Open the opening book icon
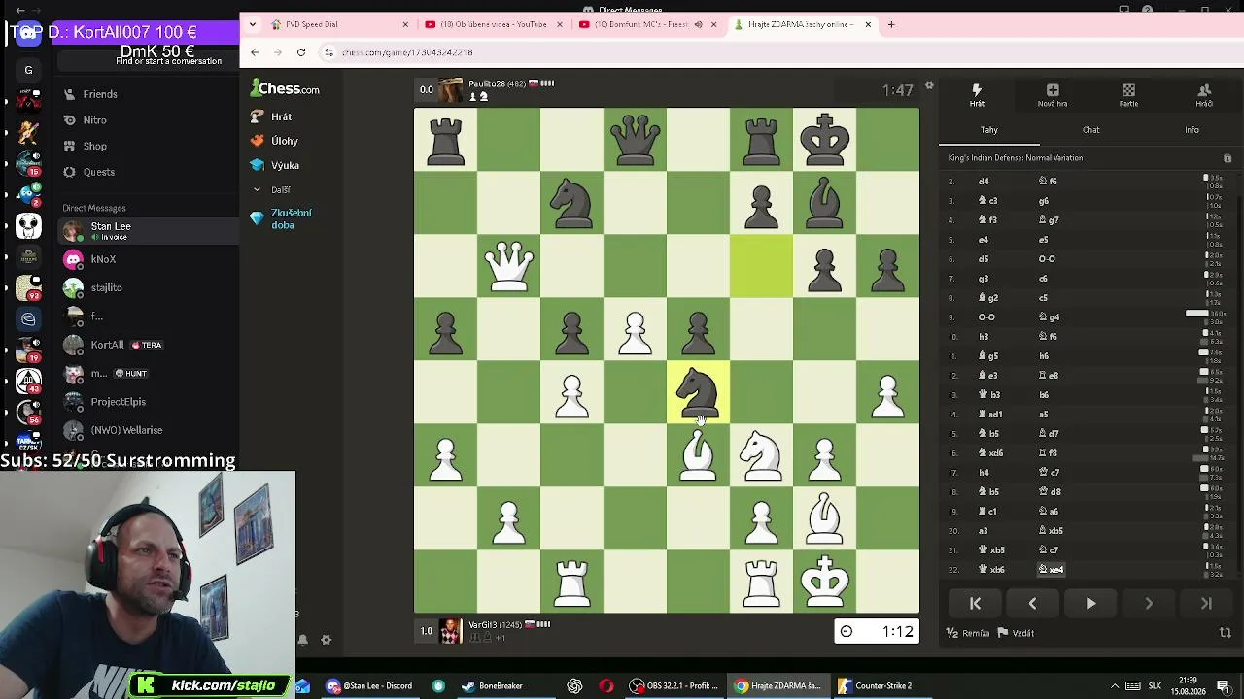This screenshot has height=699, width=1244. tap(1227, 158)
